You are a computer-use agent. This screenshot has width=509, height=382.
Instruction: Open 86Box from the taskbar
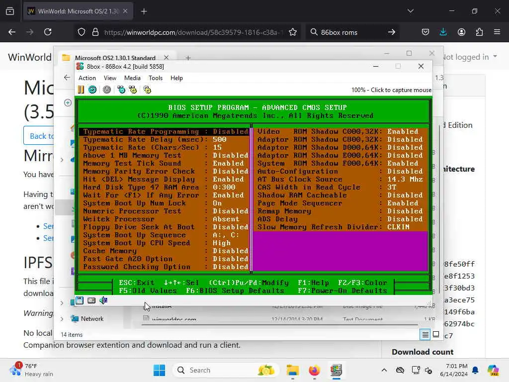click(x=336, y=370)
